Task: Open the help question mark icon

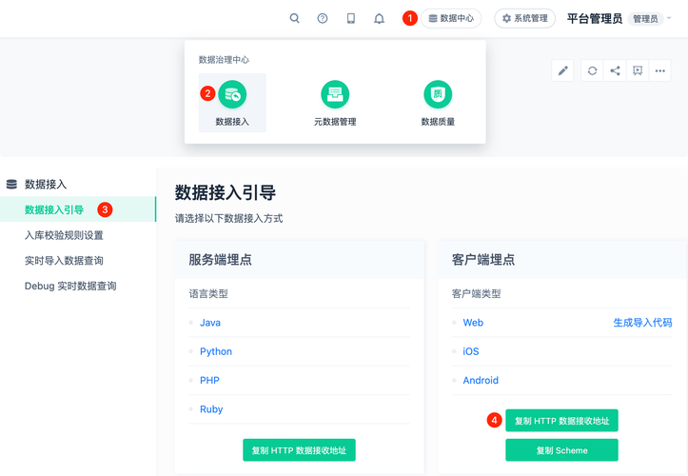Action: pos(323,18)
